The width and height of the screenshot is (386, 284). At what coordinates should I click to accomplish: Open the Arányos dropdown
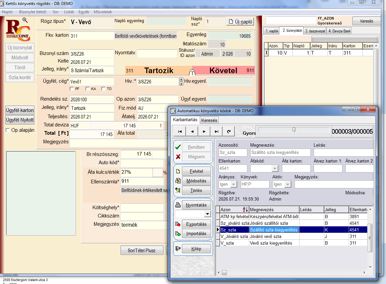(x=234, y=184)
